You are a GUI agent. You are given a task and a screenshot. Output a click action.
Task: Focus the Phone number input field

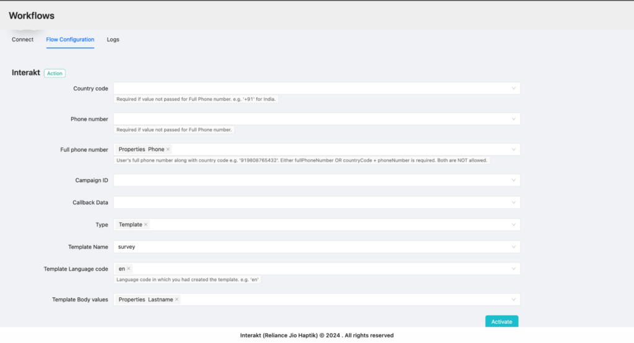316,119
